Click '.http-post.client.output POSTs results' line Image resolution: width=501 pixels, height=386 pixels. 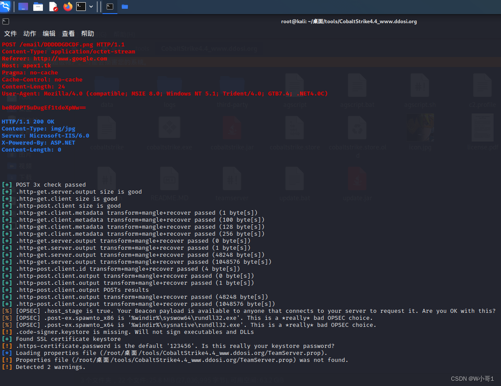pyautogui.click(x=75, y=290)
